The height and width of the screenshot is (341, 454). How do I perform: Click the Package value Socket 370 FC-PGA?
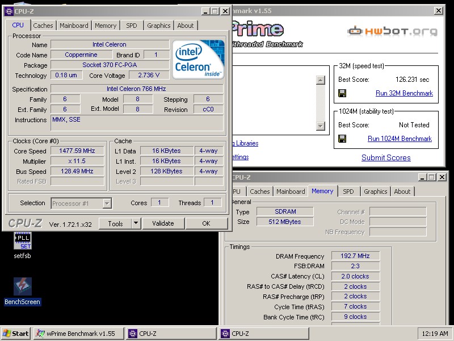pos(110,65)
